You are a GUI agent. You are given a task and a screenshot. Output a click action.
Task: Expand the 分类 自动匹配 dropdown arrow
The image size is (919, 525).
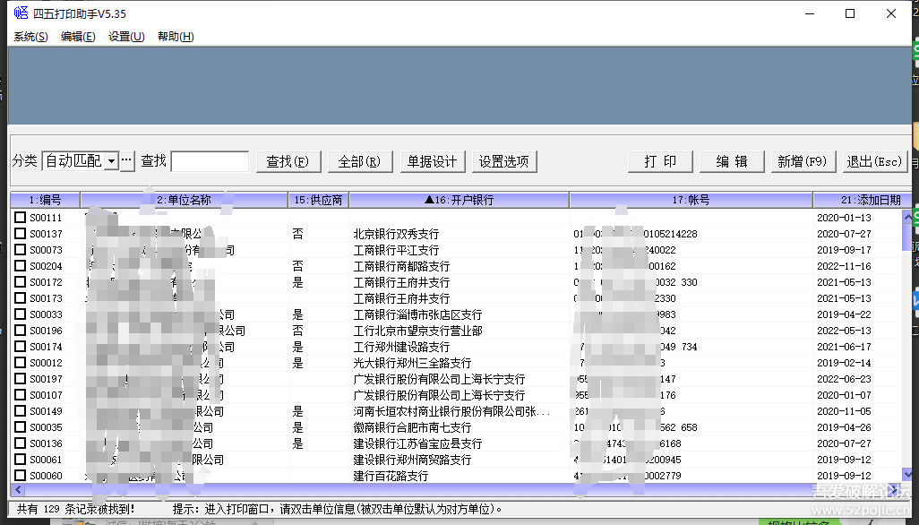click(111, 160)
